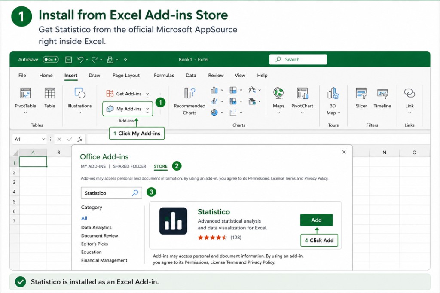The image size is (440, 293).
Task: Select the All category filter
Action: point(84,218)
